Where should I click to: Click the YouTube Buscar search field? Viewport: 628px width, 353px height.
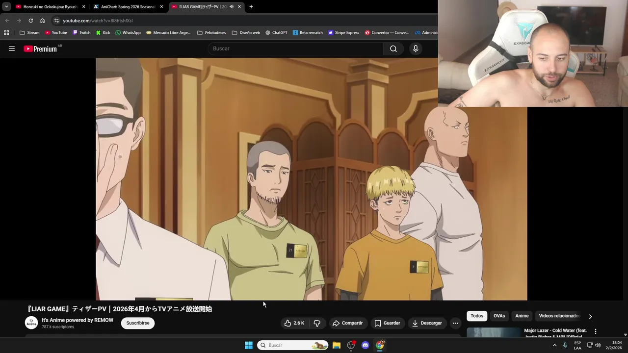pyautogui.click(x=296, y=49)
